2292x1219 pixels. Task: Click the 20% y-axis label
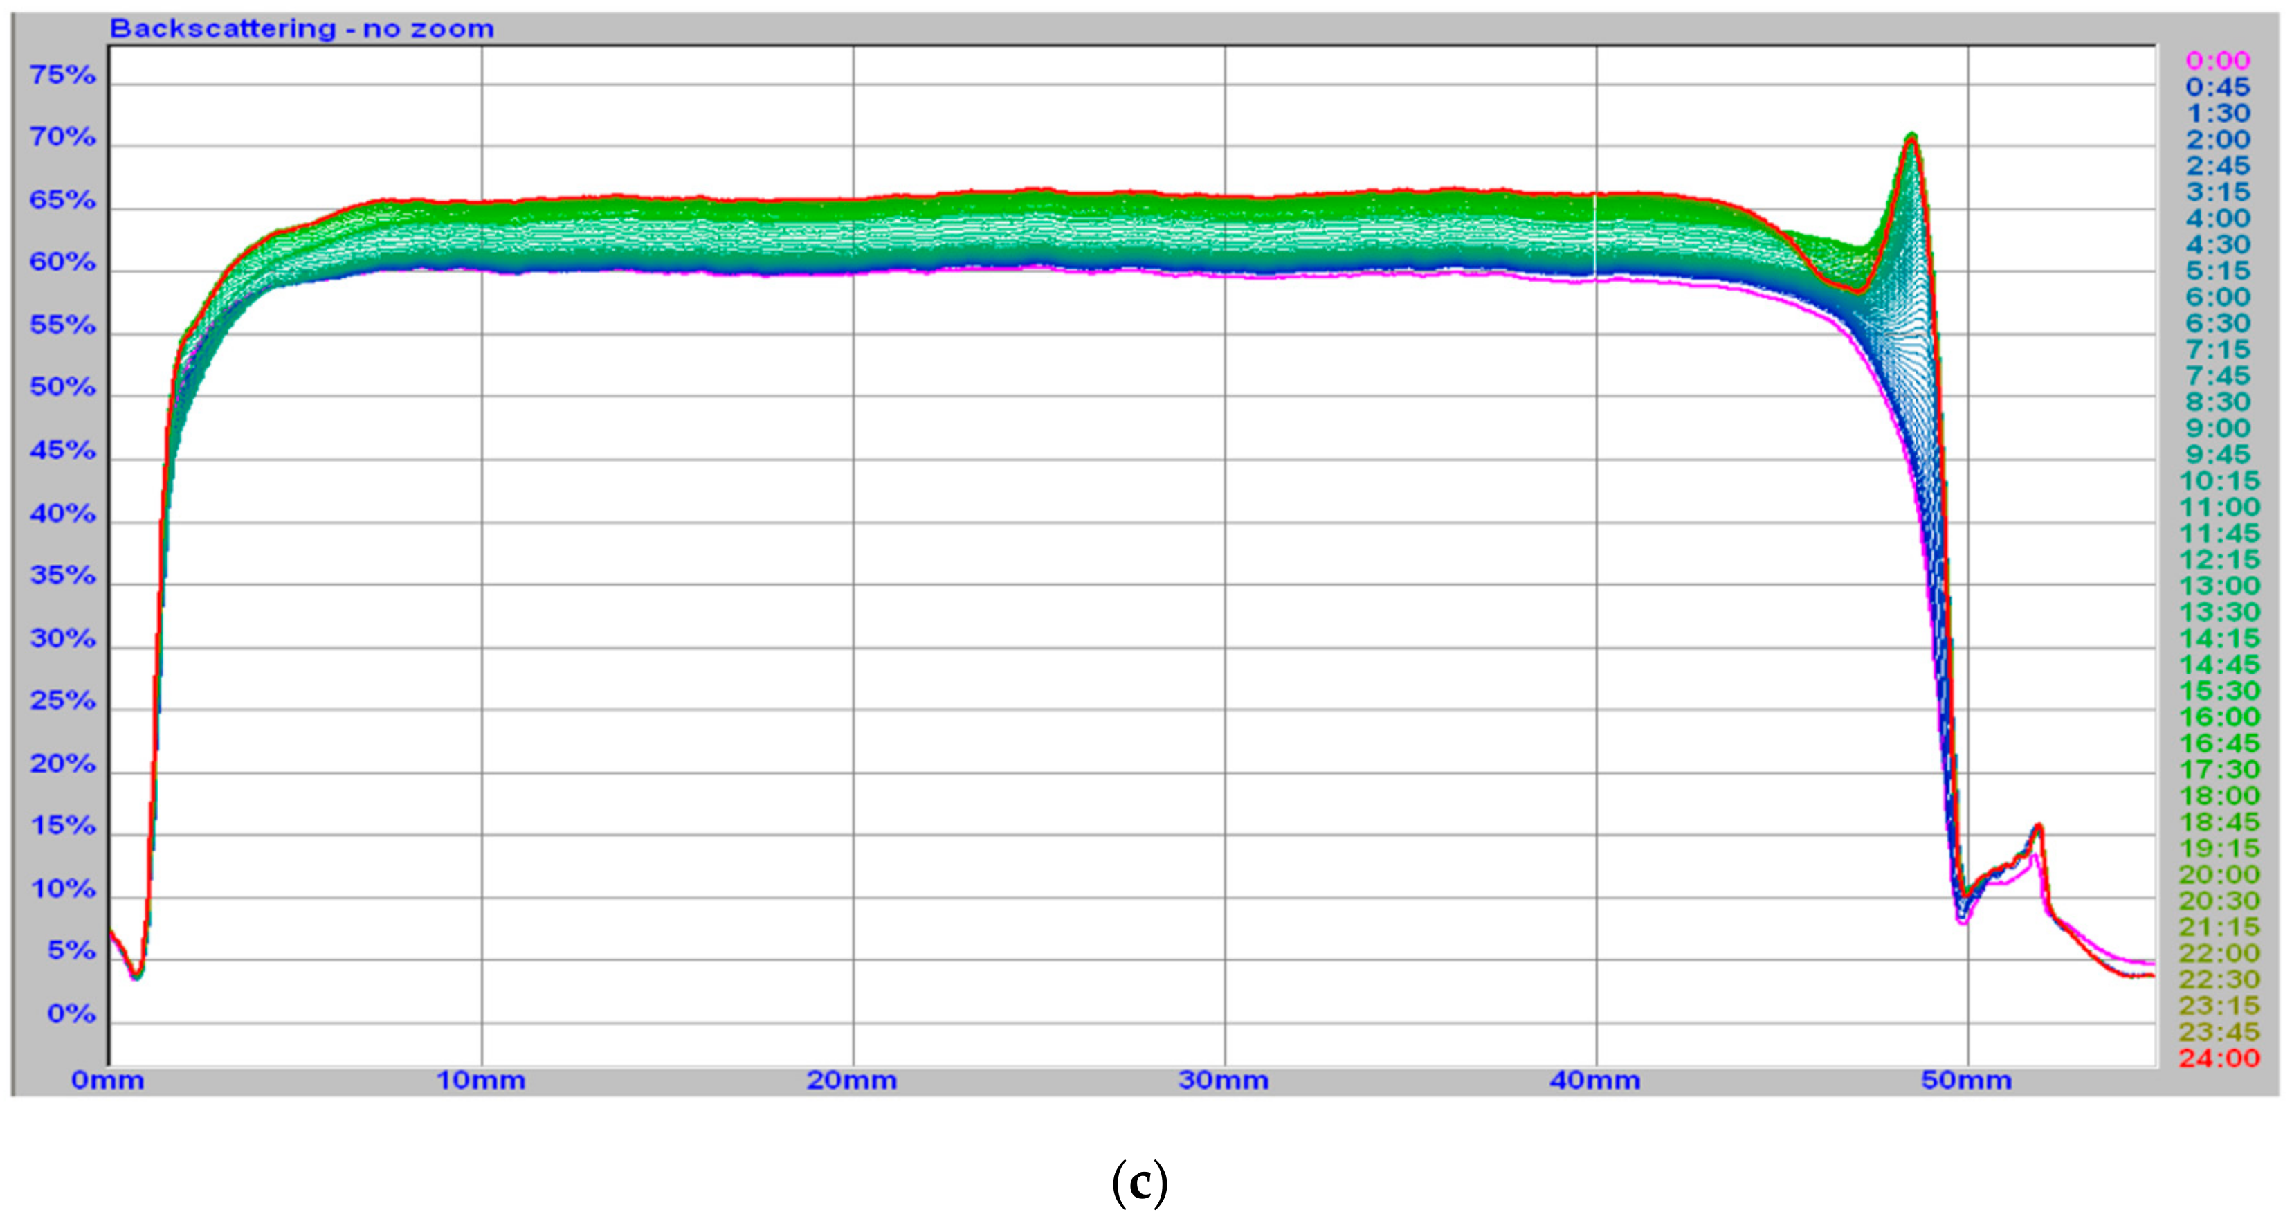tap(62, 764)
